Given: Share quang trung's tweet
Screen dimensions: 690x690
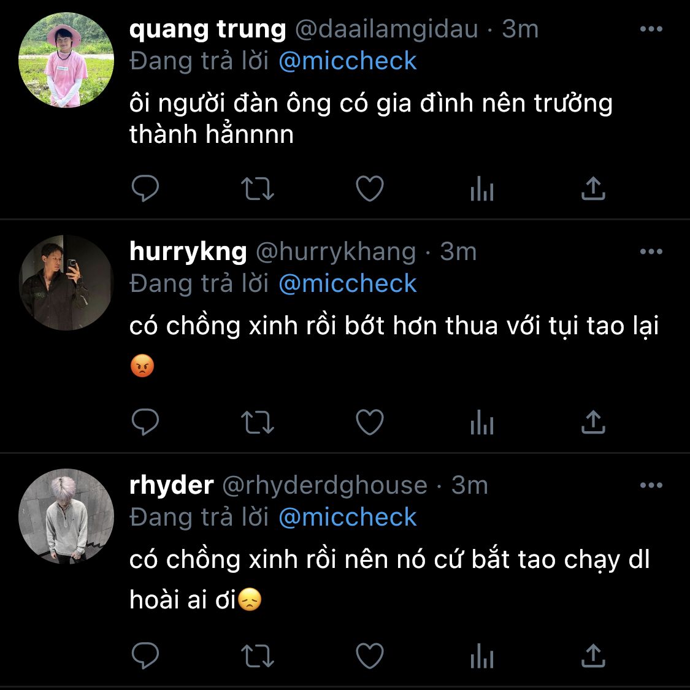Looking at the screenshot, I should (593, 188).
